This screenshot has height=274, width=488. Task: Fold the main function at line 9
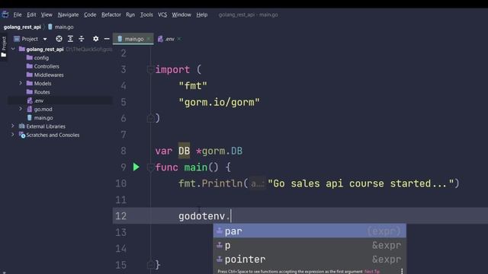pos(150,167)
